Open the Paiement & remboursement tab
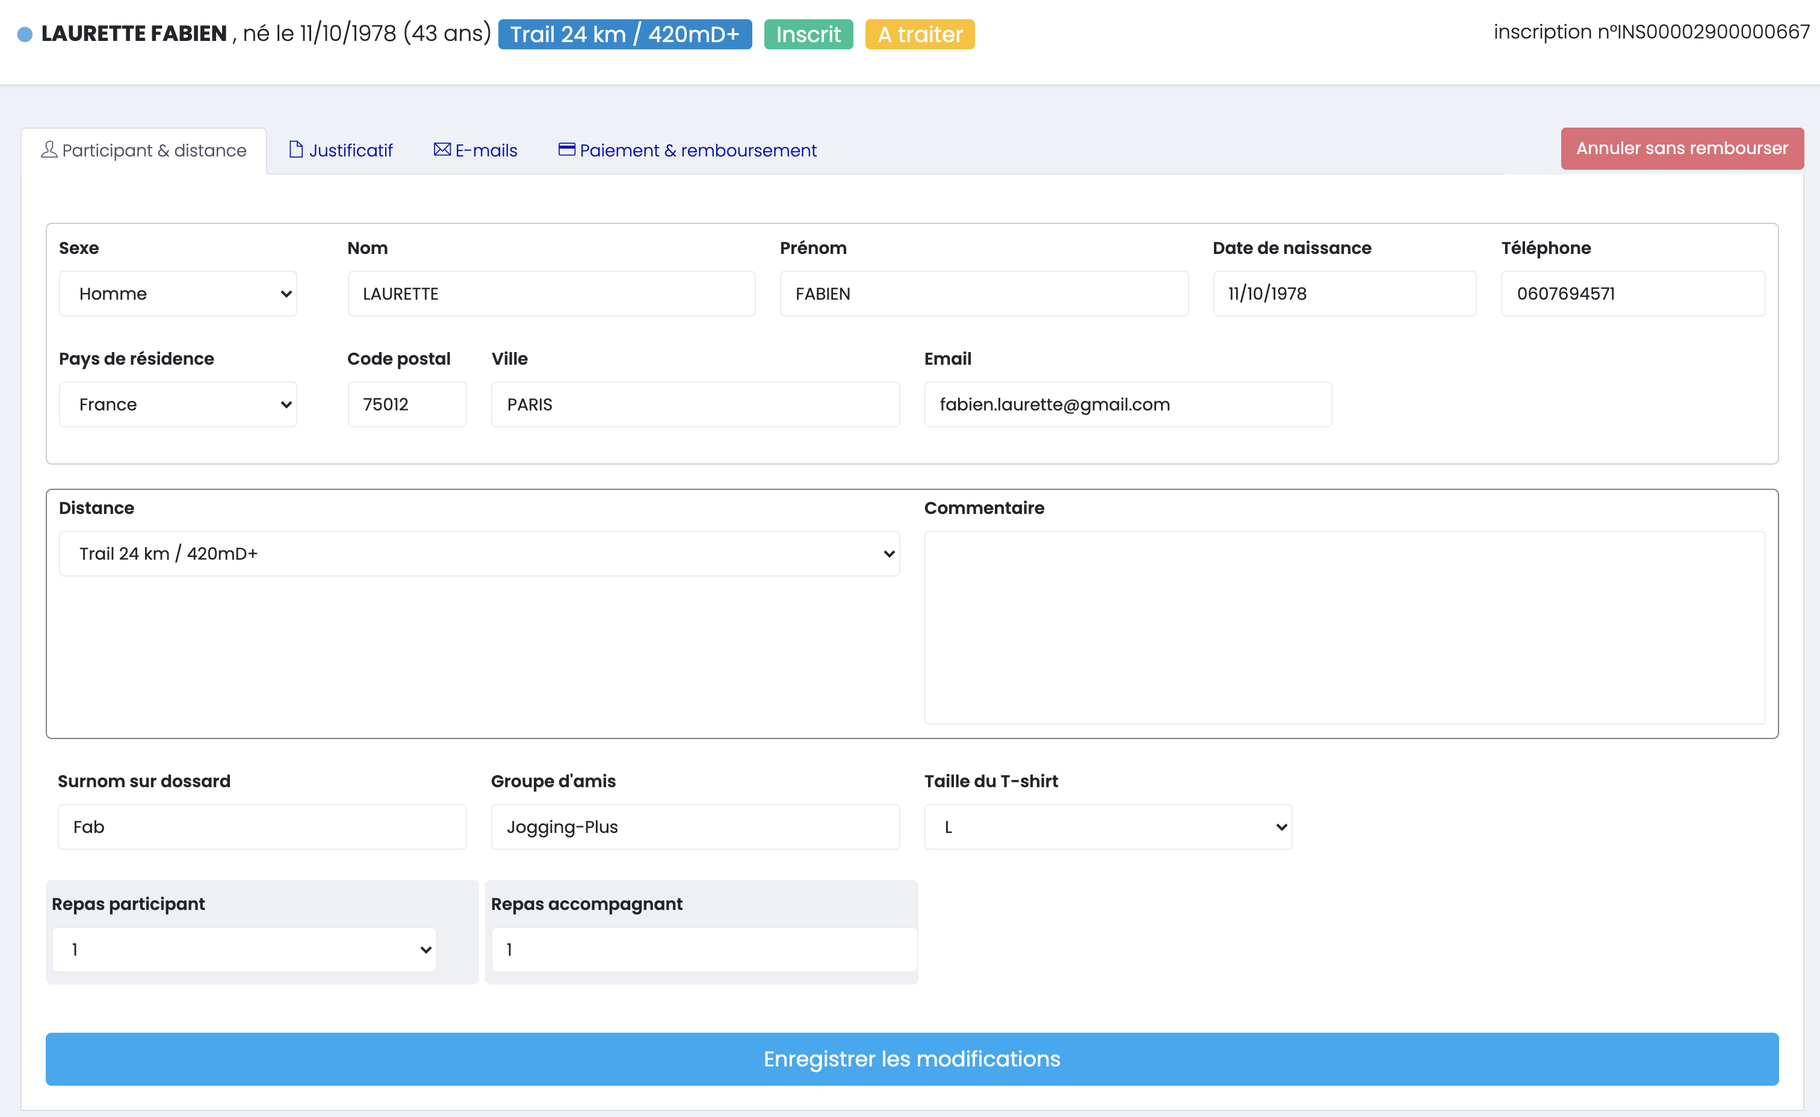1820x1117 pixels. click(698, 150)
